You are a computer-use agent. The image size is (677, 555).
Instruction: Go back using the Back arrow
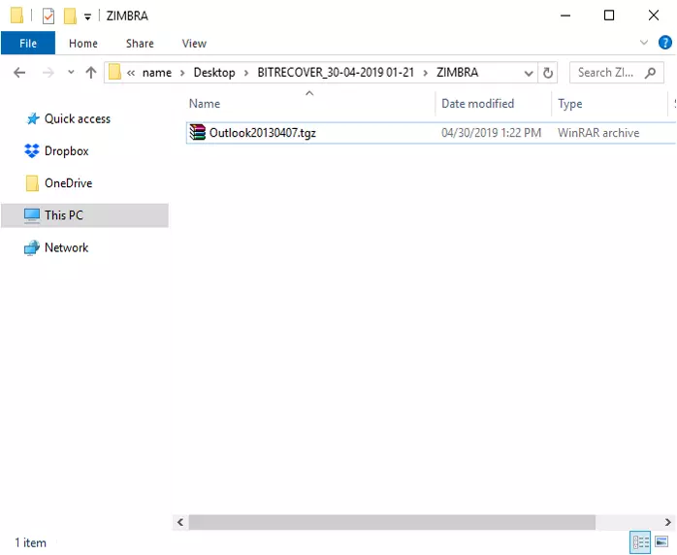[19, 73]
